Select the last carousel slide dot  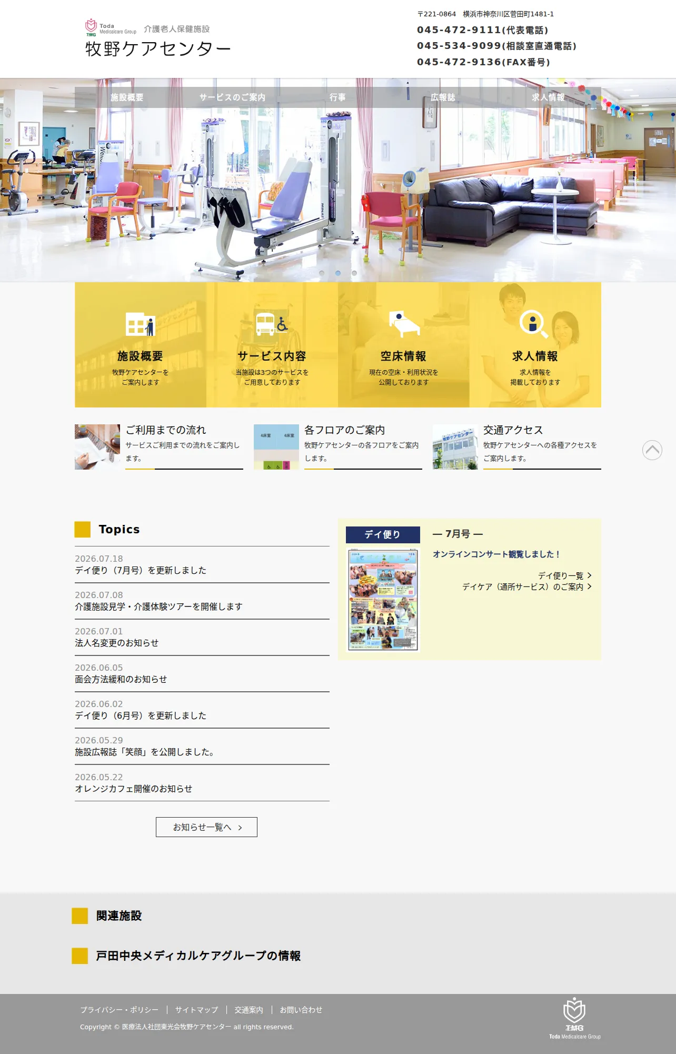pyautogui.click(x=354, y=273)
